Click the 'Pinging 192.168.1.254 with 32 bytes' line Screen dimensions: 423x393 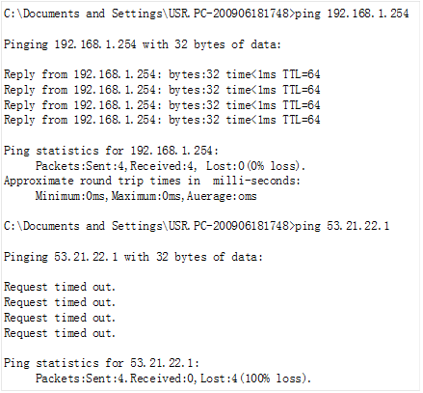pos(143,44)
